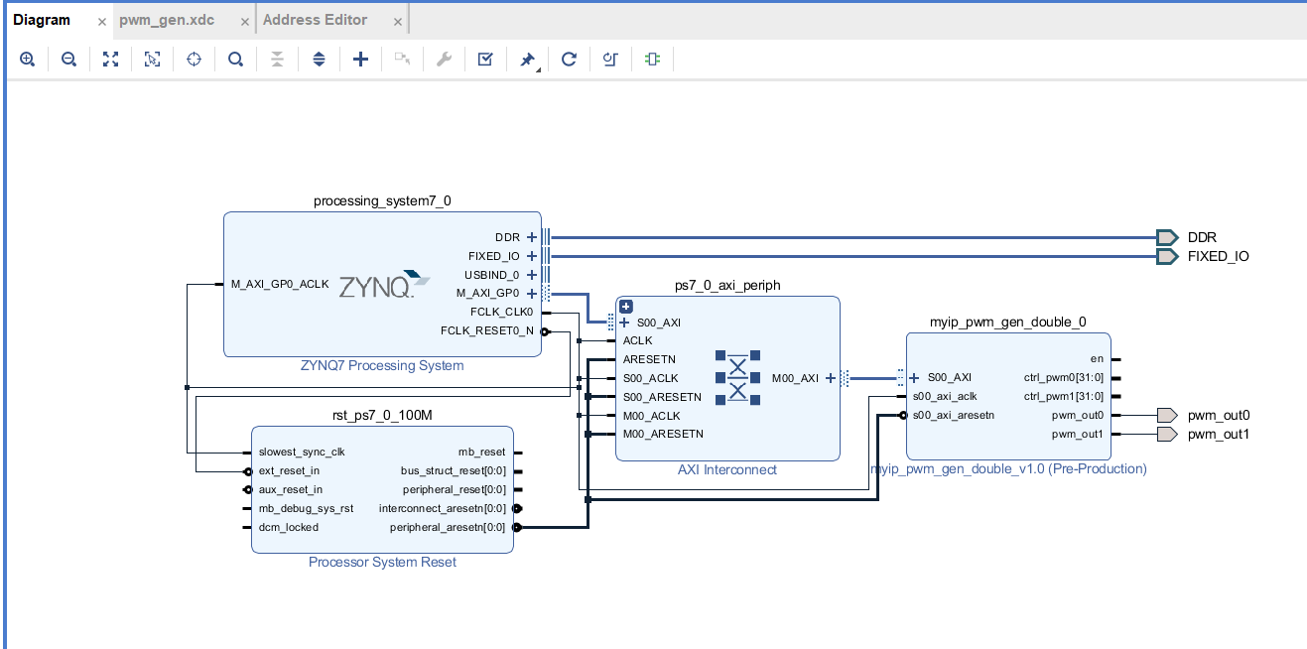The width and height of the screenshot is (1307, 649).
Task: Select the myip_pwm_gen_double_v1.0 (Pre-Production) label
Action: 1009,468
